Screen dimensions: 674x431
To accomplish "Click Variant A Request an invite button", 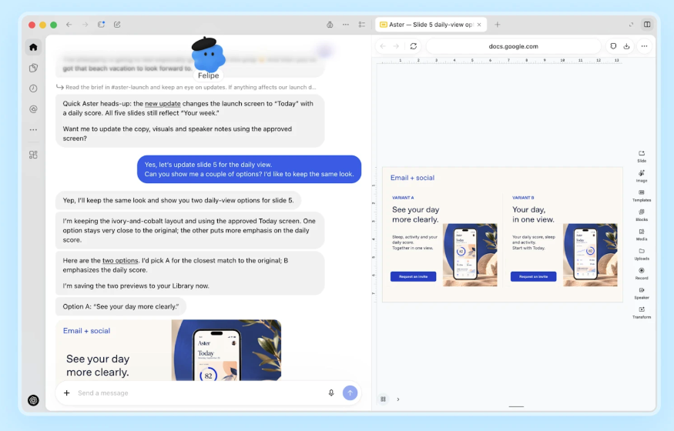I will pos(413,276).
